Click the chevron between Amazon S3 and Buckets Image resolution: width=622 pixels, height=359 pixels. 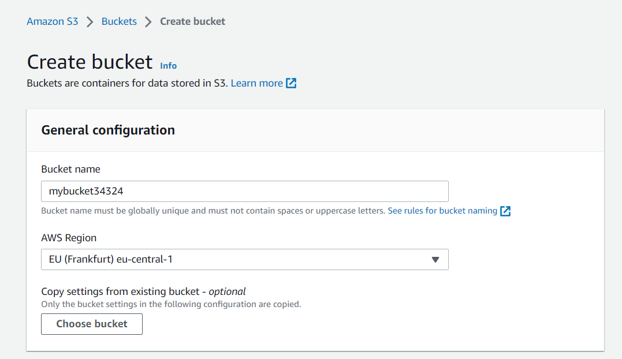tap(90, 22)
